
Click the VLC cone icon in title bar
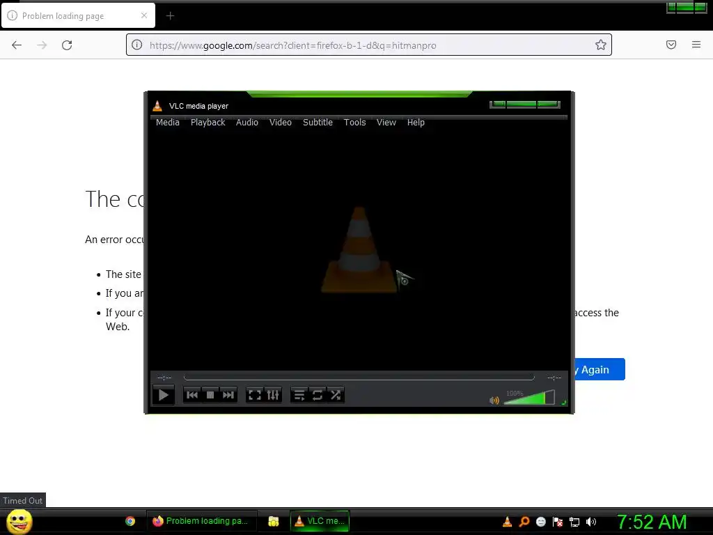click(x=157, y=106)
